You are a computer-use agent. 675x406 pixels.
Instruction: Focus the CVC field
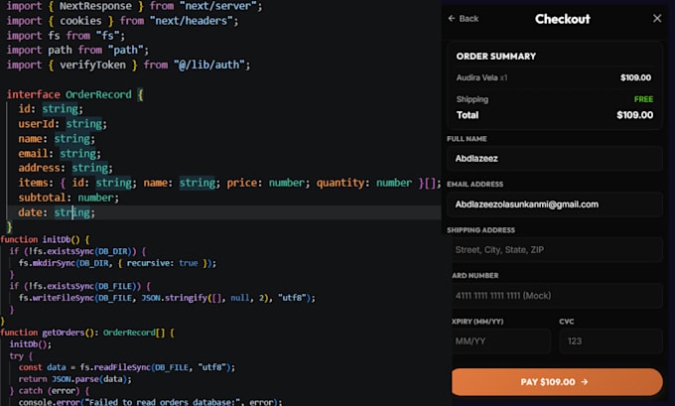pos(610,341)
